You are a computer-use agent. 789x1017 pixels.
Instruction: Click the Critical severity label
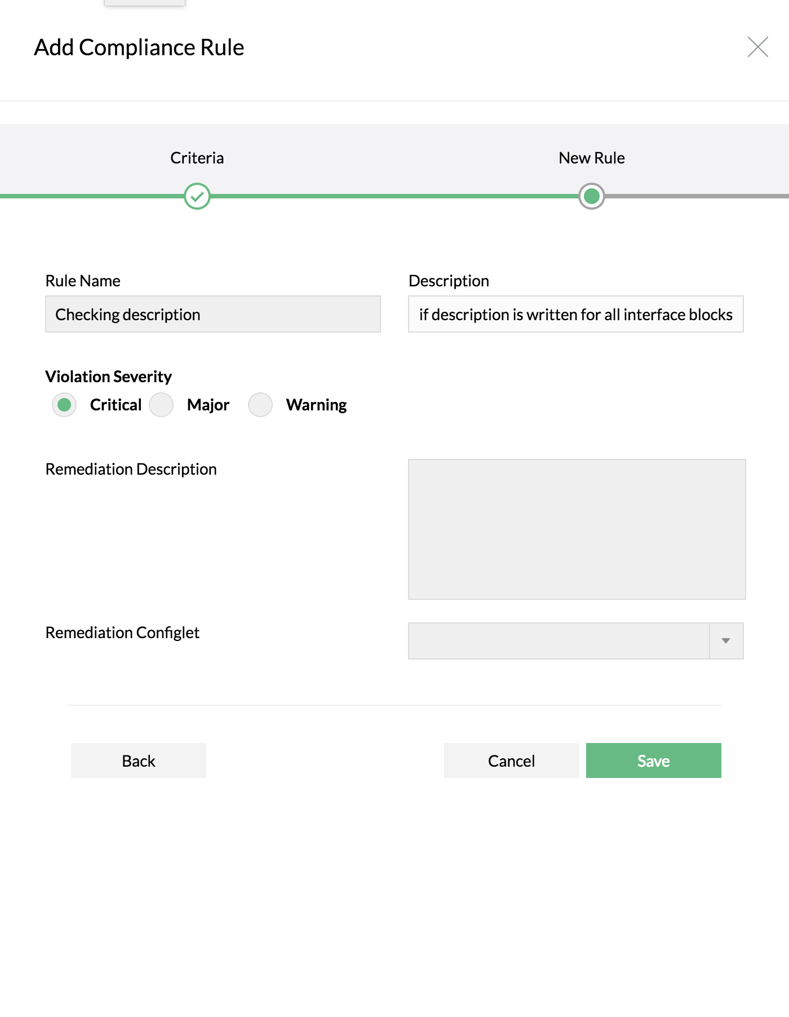116,405
